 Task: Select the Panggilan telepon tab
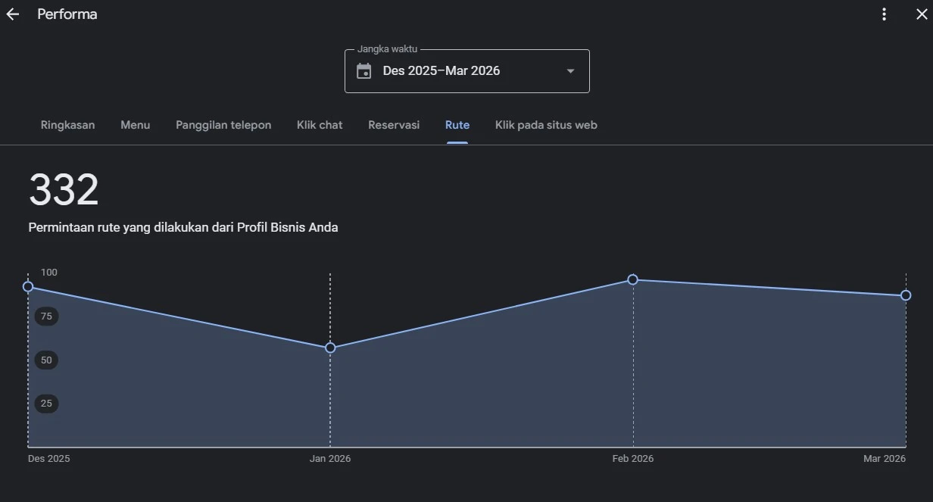[223, 125]
